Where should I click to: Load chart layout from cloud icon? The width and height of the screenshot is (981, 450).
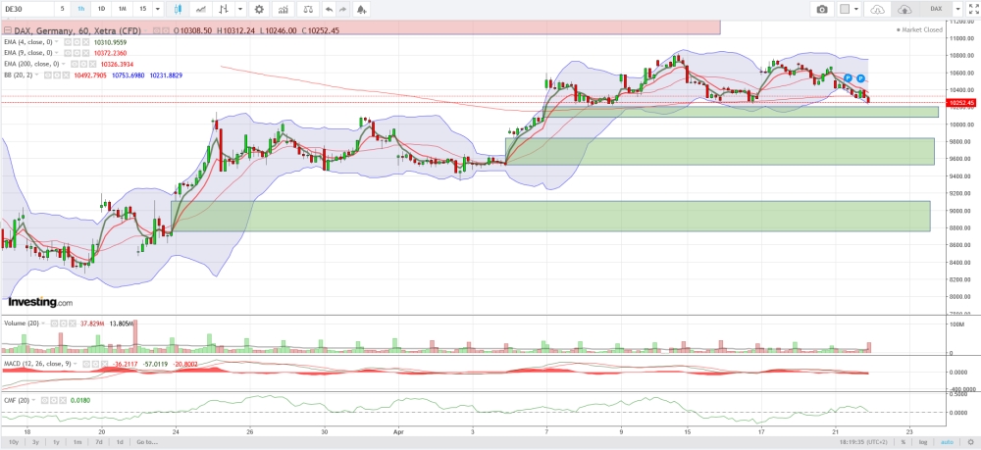(x=878, y=9)
